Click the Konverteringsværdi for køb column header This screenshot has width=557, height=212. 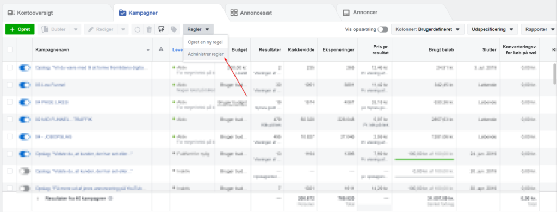(x=519, y=49)
